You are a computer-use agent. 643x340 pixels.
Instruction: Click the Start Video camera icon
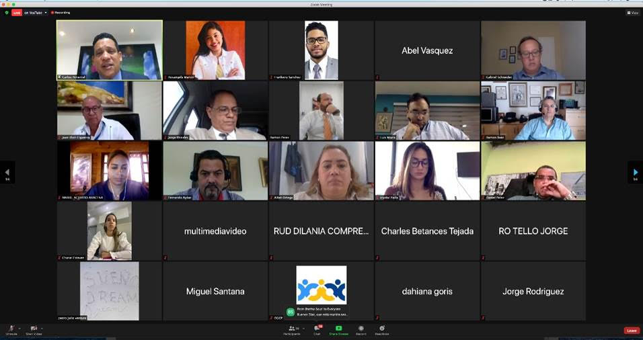34,328
